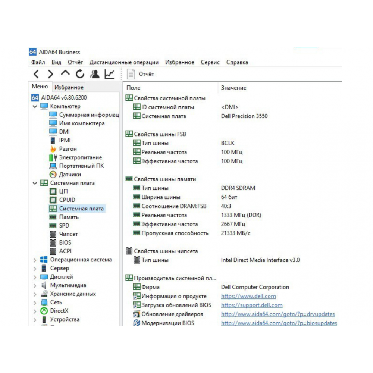
Task: Expand the Сервер tree node
Action: tap(35, 269)
